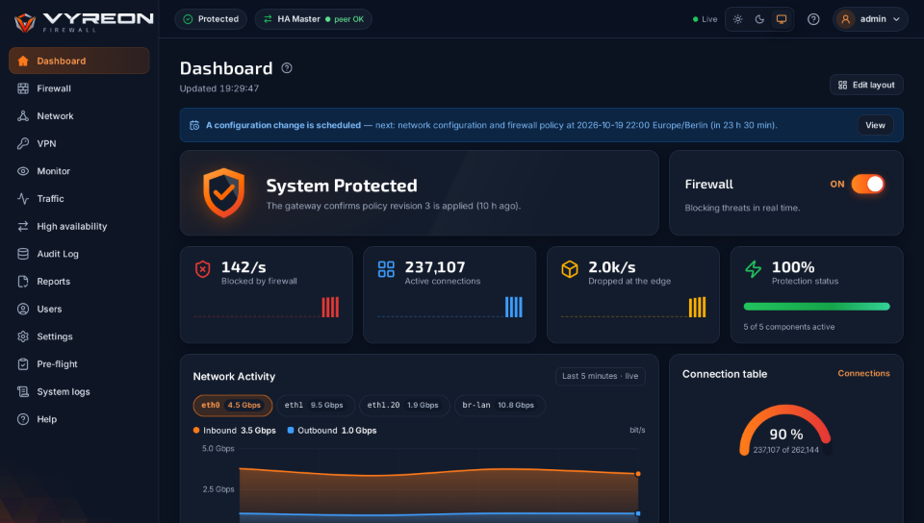Click the High availability arrows icon
Screen dimensions: 924x523
23,227
